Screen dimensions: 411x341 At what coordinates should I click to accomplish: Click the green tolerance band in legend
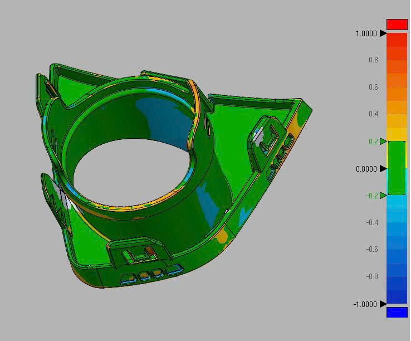point(397,168)
